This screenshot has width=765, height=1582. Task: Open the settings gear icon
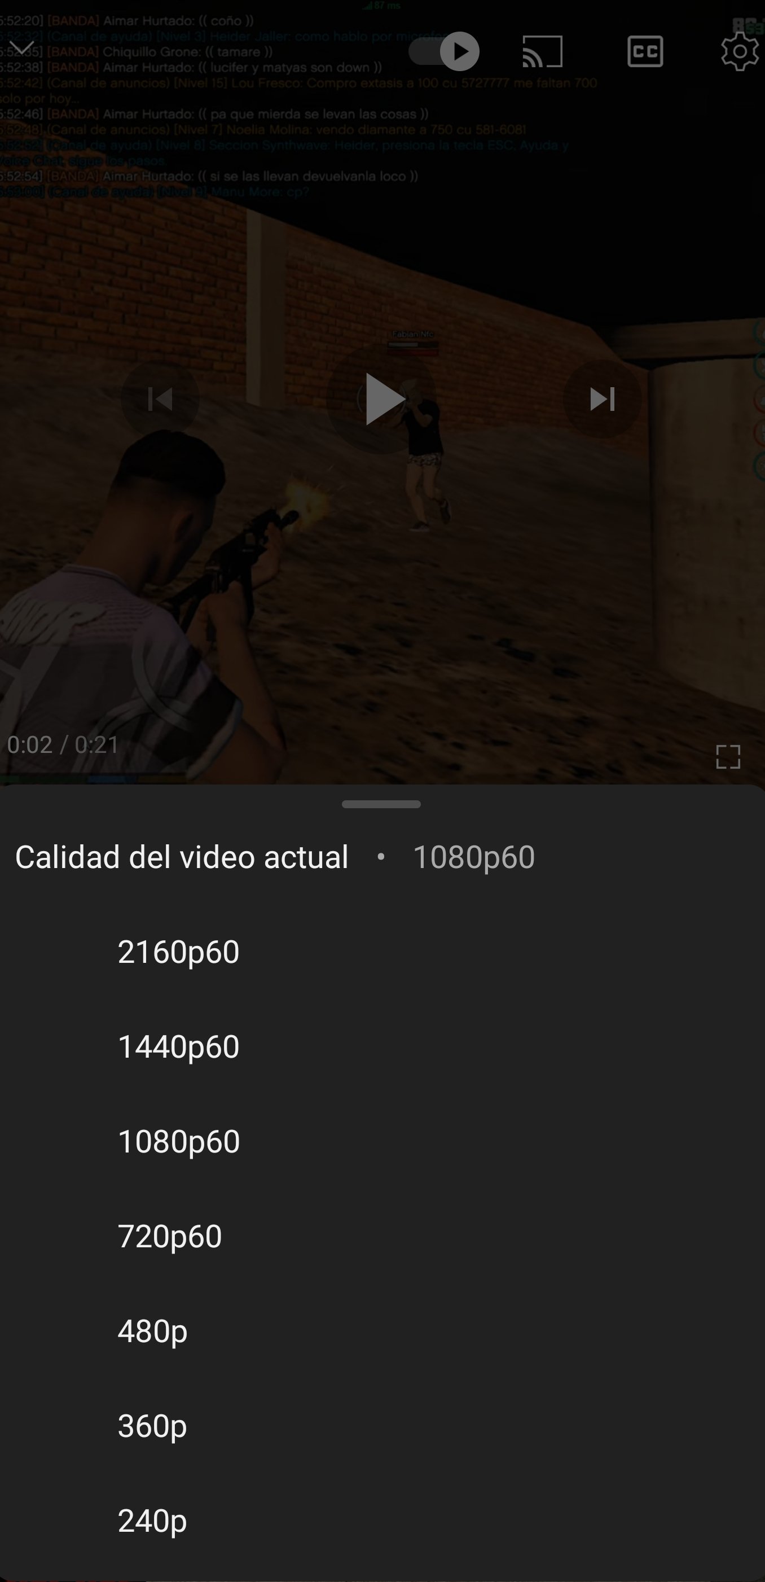(739, 51)
